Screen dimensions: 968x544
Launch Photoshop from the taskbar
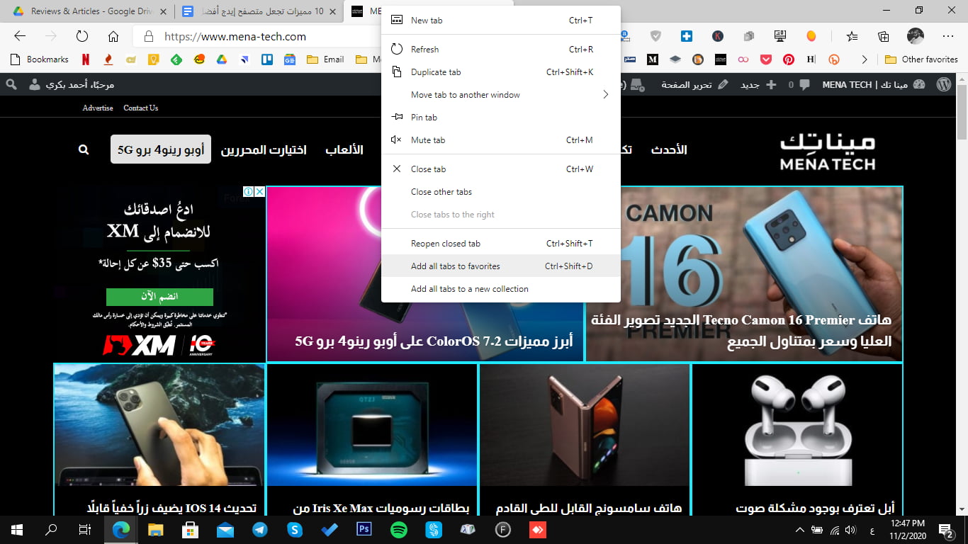pyautogui.click(x=364, y=529)
